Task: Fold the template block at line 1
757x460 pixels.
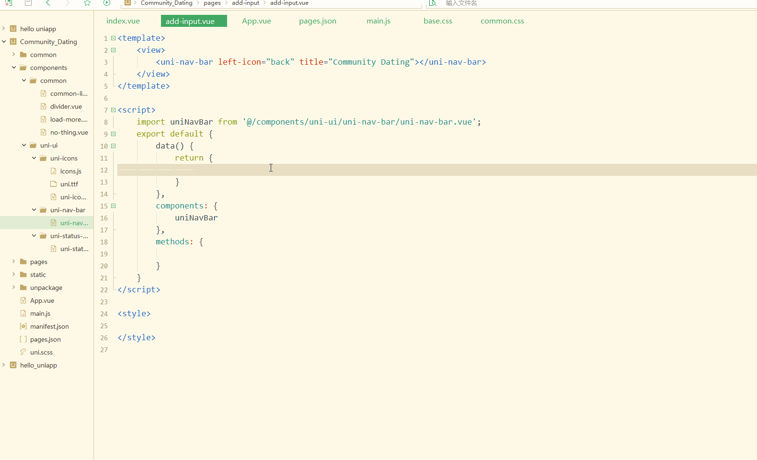Action: (x=114, y=38)
